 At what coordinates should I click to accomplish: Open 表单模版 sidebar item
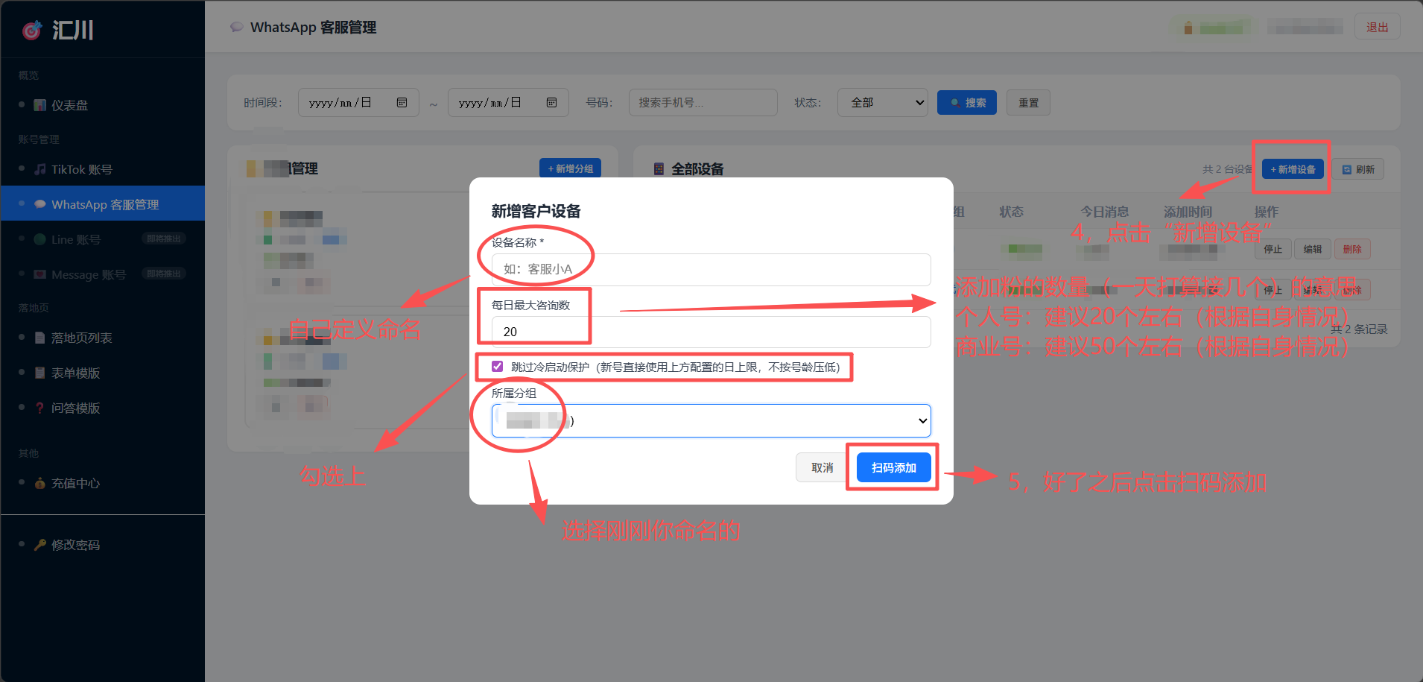[103, 373]
